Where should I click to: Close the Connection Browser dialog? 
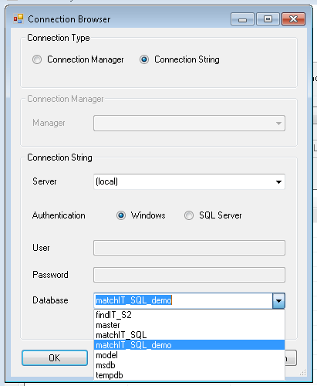pos(293,19)
